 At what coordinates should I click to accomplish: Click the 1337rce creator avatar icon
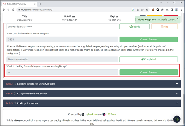click(104, 114)
